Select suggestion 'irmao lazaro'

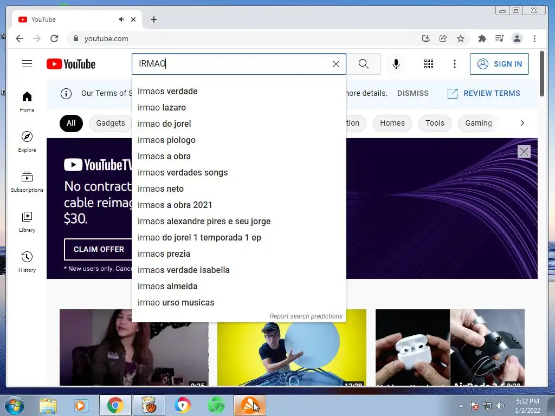(x=239, y=108)
